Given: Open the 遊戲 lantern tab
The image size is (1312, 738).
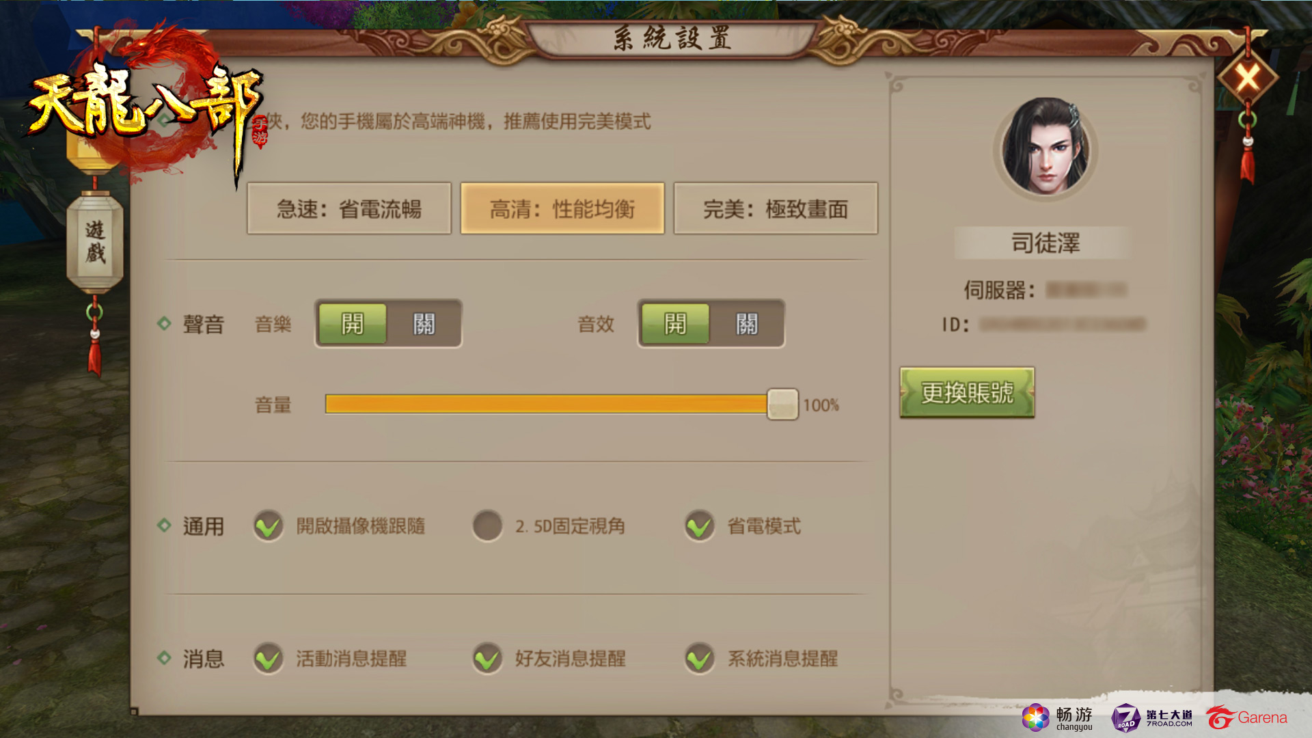Looking at the screenshot, I should (95, 243).
